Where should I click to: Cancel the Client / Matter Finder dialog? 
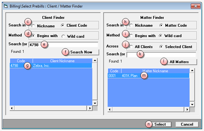(187, 124)
